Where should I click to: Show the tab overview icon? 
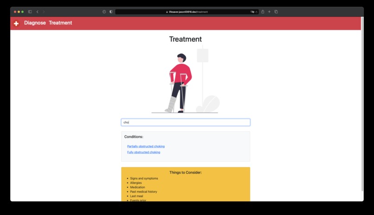(276, 12)
